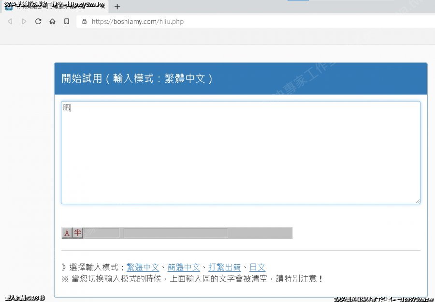Close the current browser tab
Viewport: 435px width, 302px height.
pyautogui.click(x=102, y=7)
